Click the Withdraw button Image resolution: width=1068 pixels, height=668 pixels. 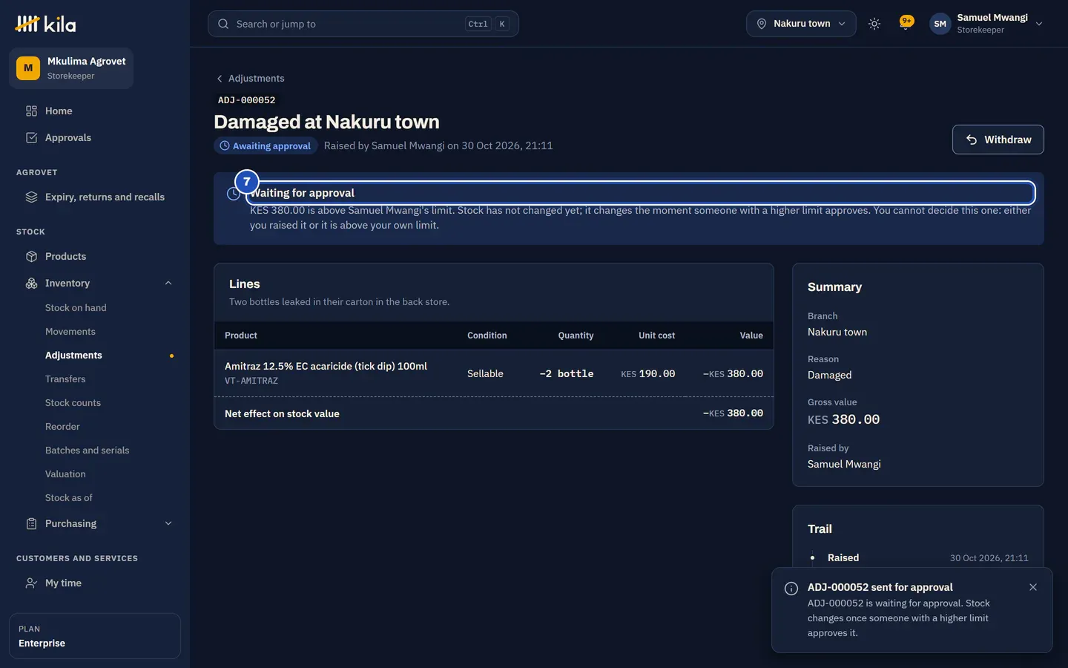click(x=998, y=140)
